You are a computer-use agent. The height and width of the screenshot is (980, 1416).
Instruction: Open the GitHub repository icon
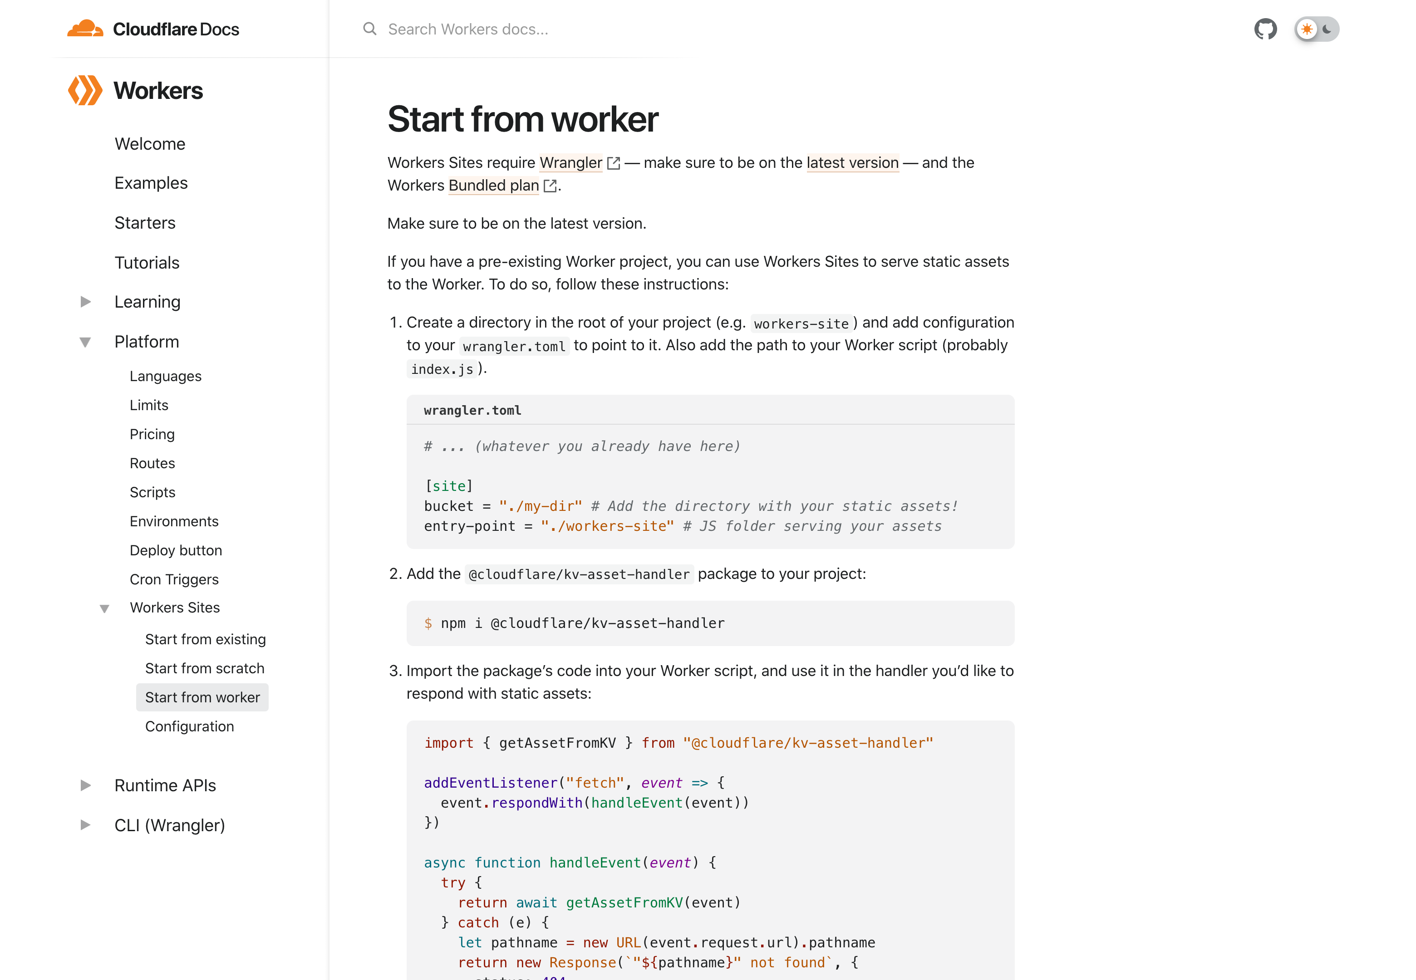[x=1266, y=28]
